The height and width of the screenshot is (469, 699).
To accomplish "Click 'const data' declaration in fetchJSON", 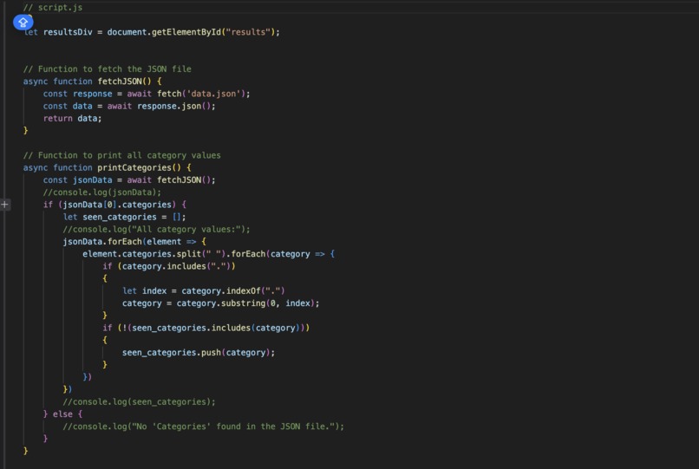I will click(68, 106).
